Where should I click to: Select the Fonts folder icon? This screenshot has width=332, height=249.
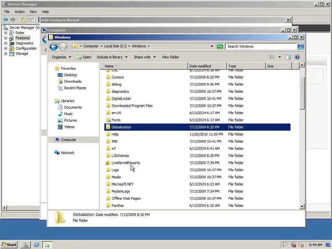click(x=108, y=120)
